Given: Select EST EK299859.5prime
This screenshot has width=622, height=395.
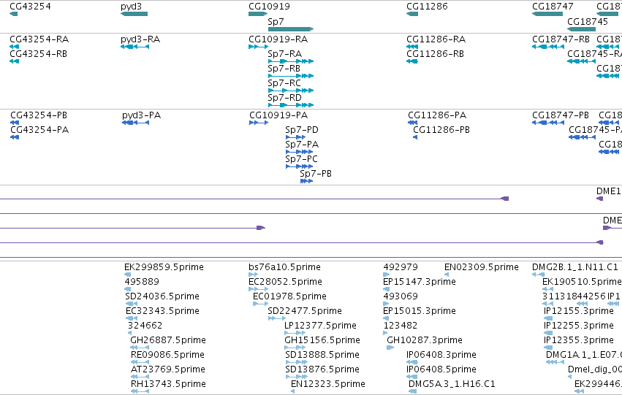Looking at the screenshot, I should click(x=164, y=267).
